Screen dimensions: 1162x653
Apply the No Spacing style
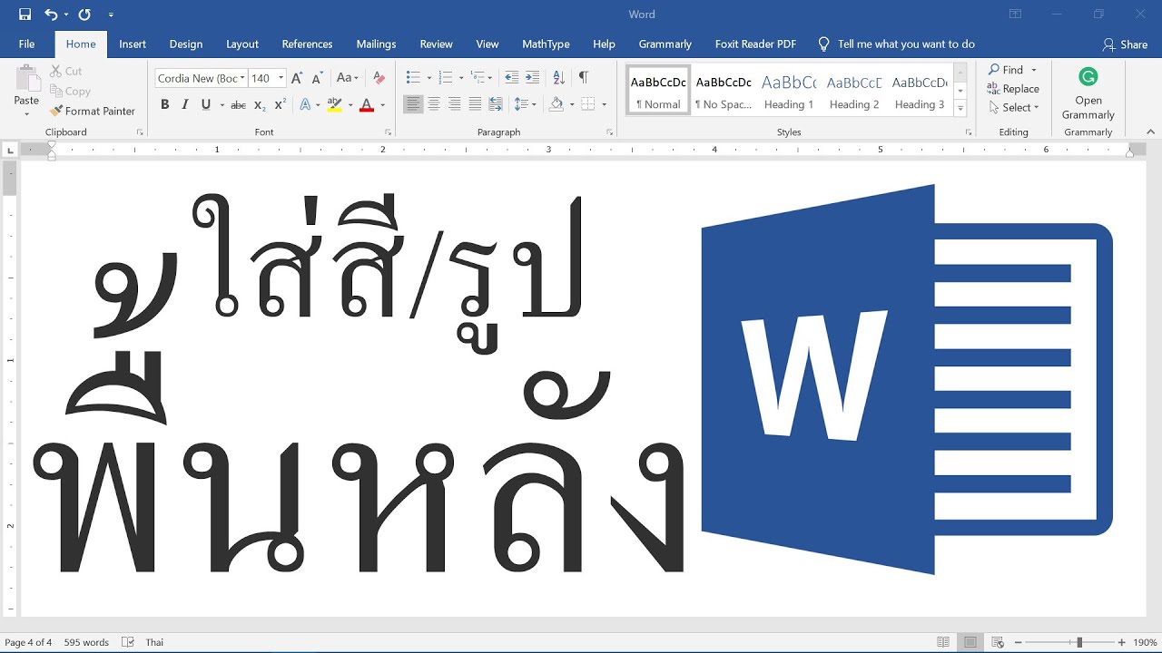click(x=724, y=91)
